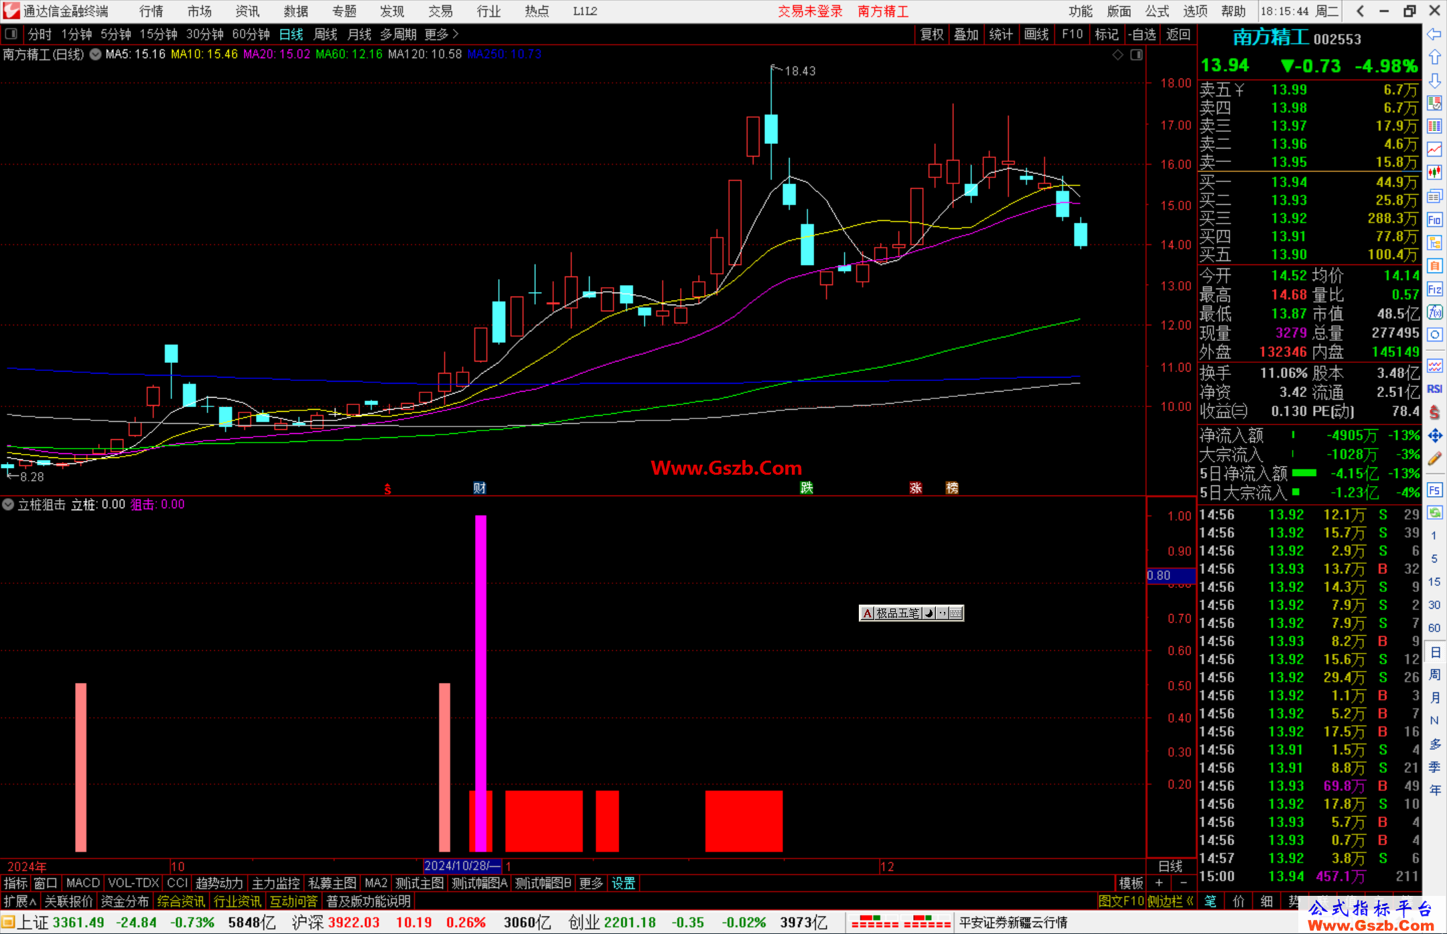Select the 年 period in right sidebar
This screenshot has height=934, width=1447.
1434,790
